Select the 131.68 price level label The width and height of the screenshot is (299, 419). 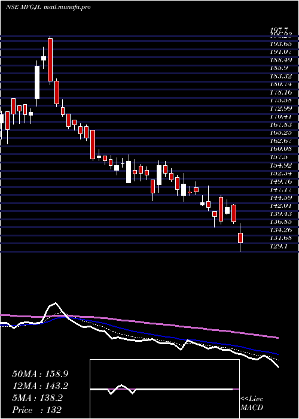tap(280, 238)
